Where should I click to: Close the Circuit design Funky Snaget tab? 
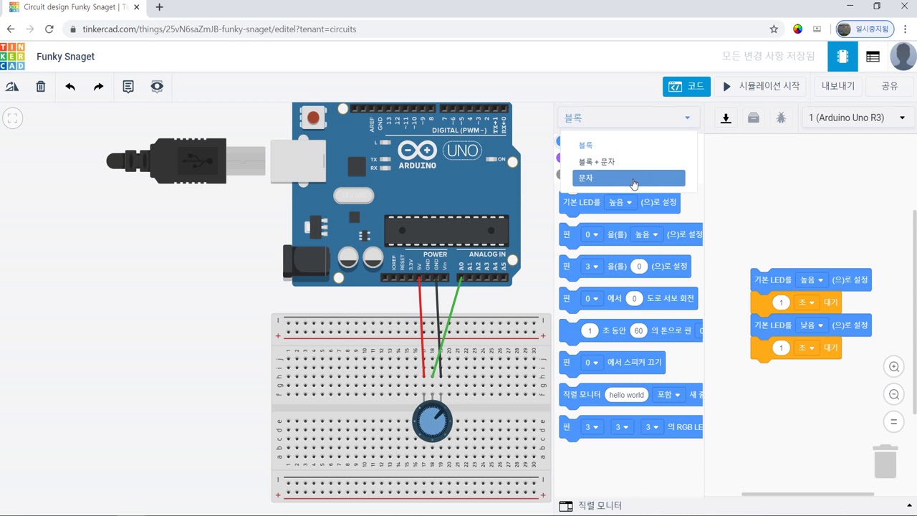pyautogui.click(x=136, y=7)
